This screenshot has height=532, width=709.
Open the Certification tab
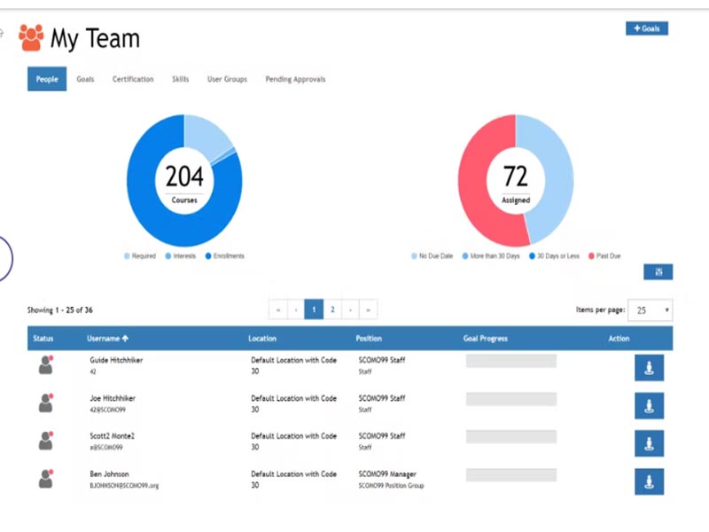133,79
